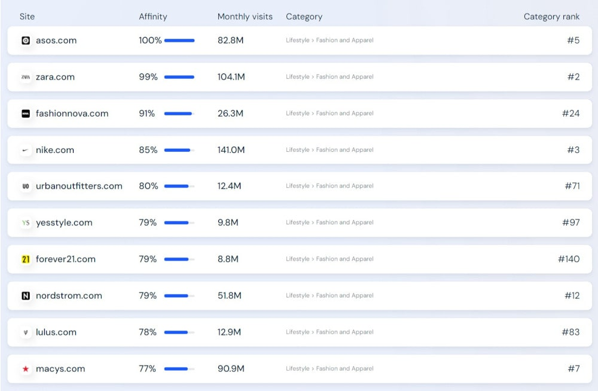Click the affinity bar for yesstyle.com

pyautogui.click(x=179, y=223)
